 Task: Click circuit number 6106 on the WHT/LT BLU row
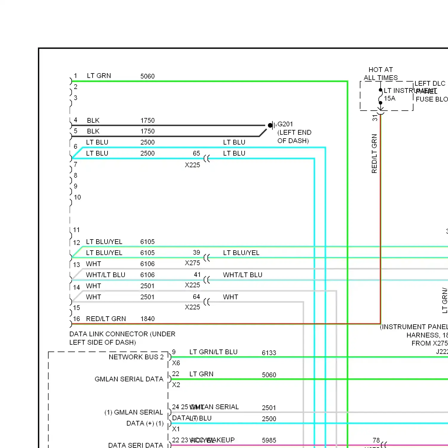coord(148,275)
